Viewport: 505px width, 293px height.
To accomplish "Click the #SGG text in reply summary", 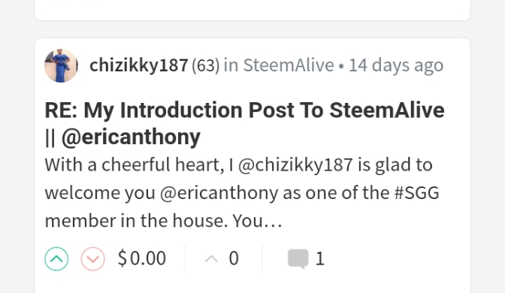I will pos(417,193).
